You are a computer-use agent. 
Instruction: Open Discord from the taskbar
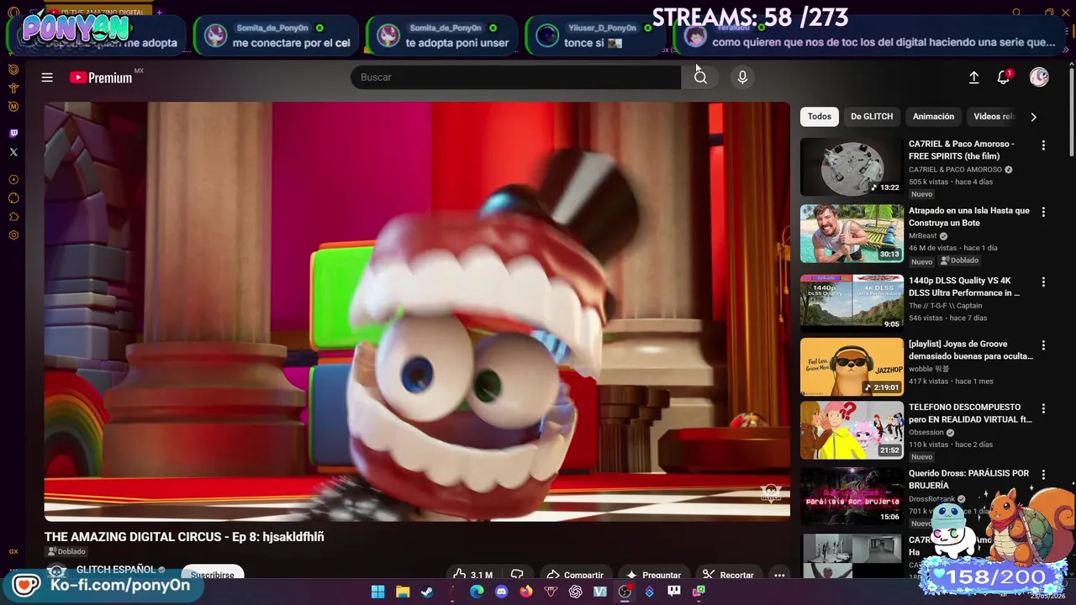(x=502, y=592)
